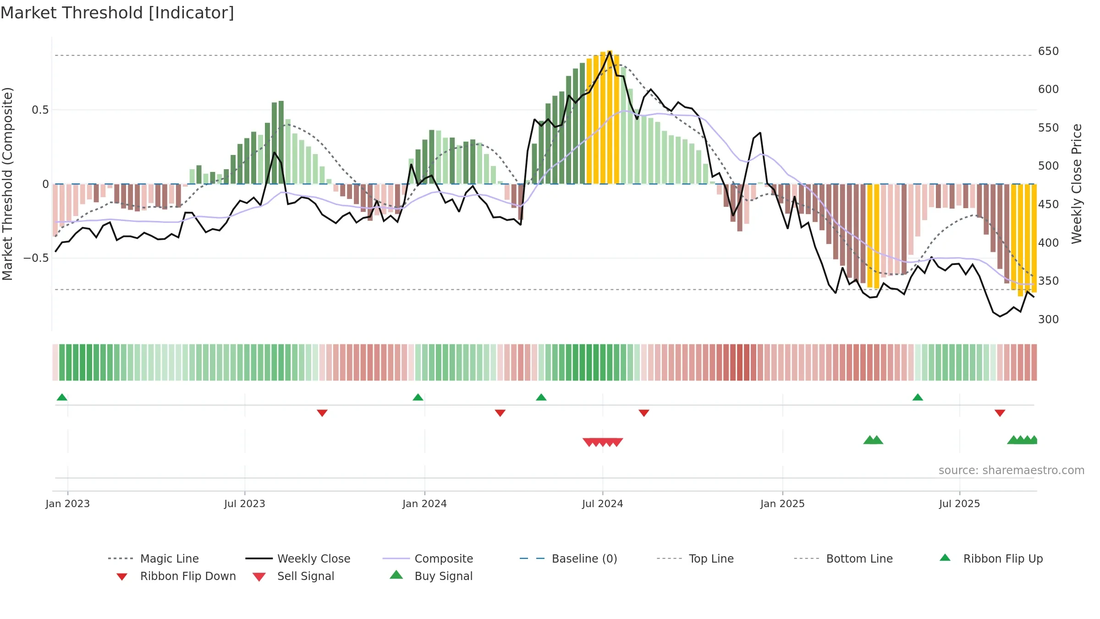The image size is (1100, 619).
Task: Click the ribbon flip up marker near Jan 2023
Action: 62,397
